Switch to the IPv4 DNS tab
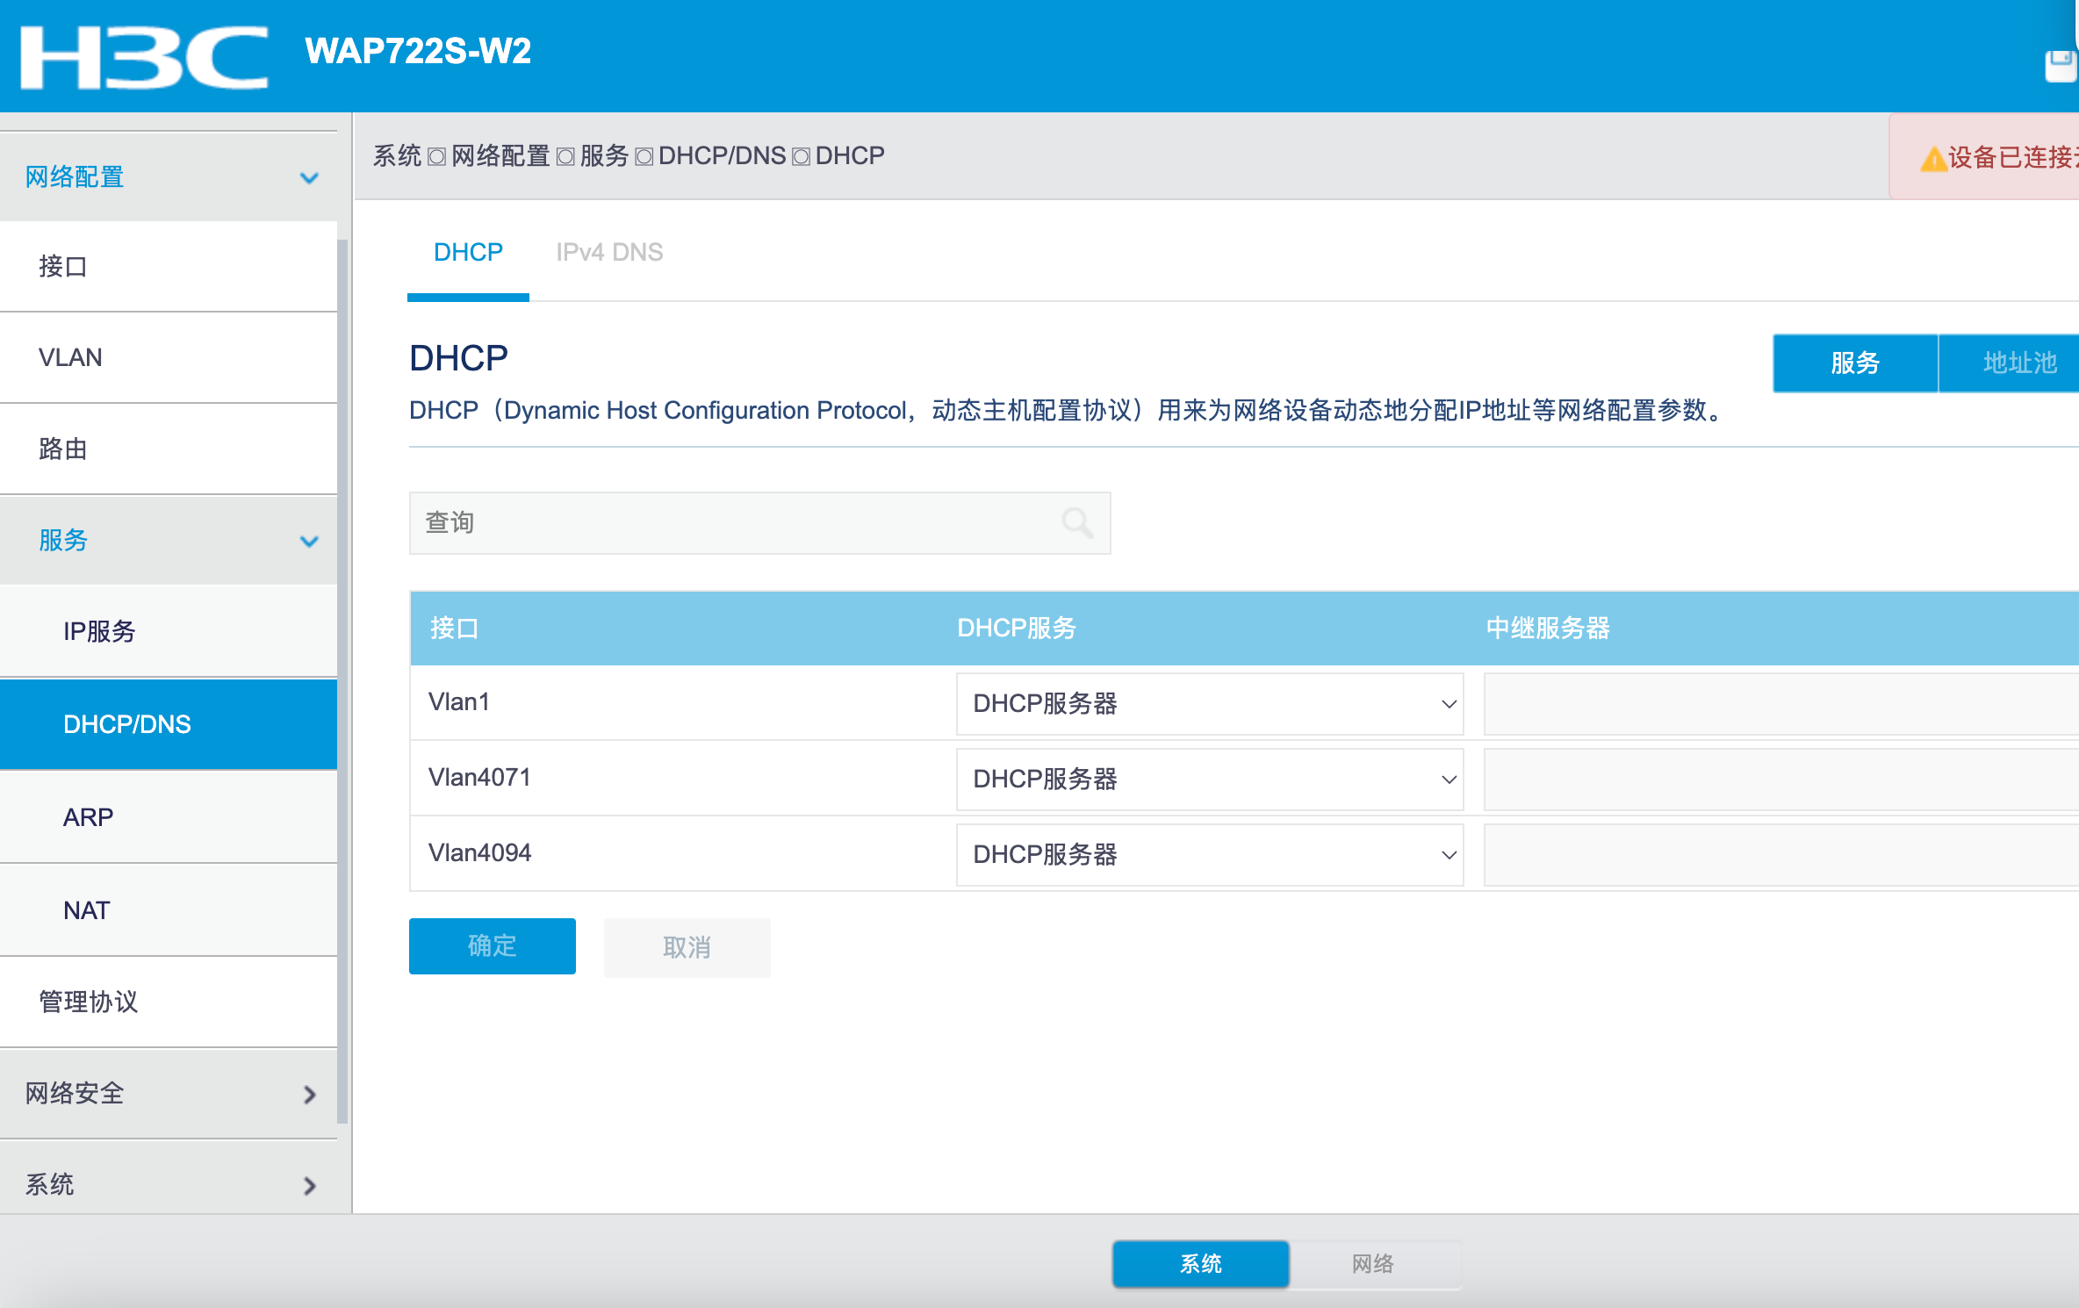This screenshot has width=2079, height=1308. tap(609, 253)
